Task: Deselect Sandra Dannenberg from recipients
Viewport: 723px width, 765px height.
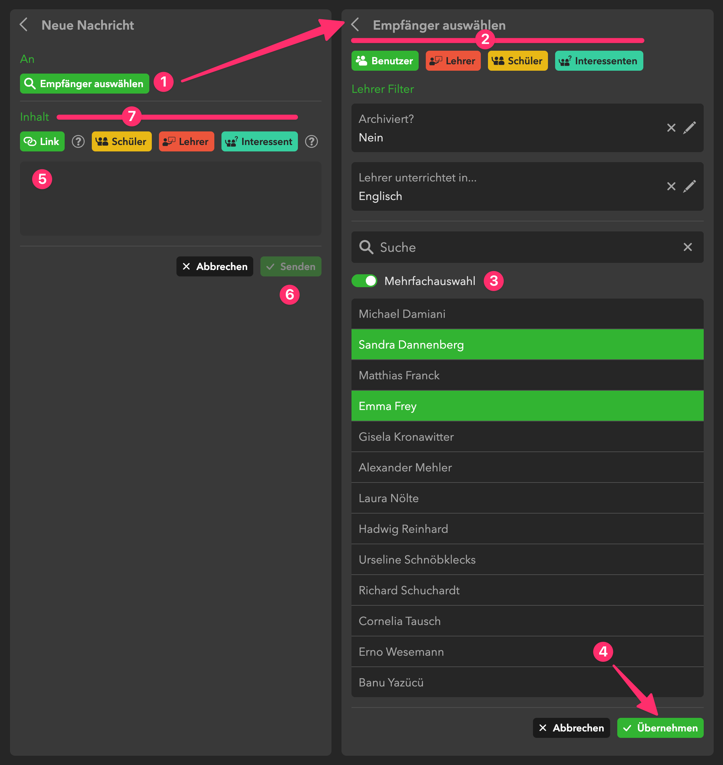Action: pos(527,344)
